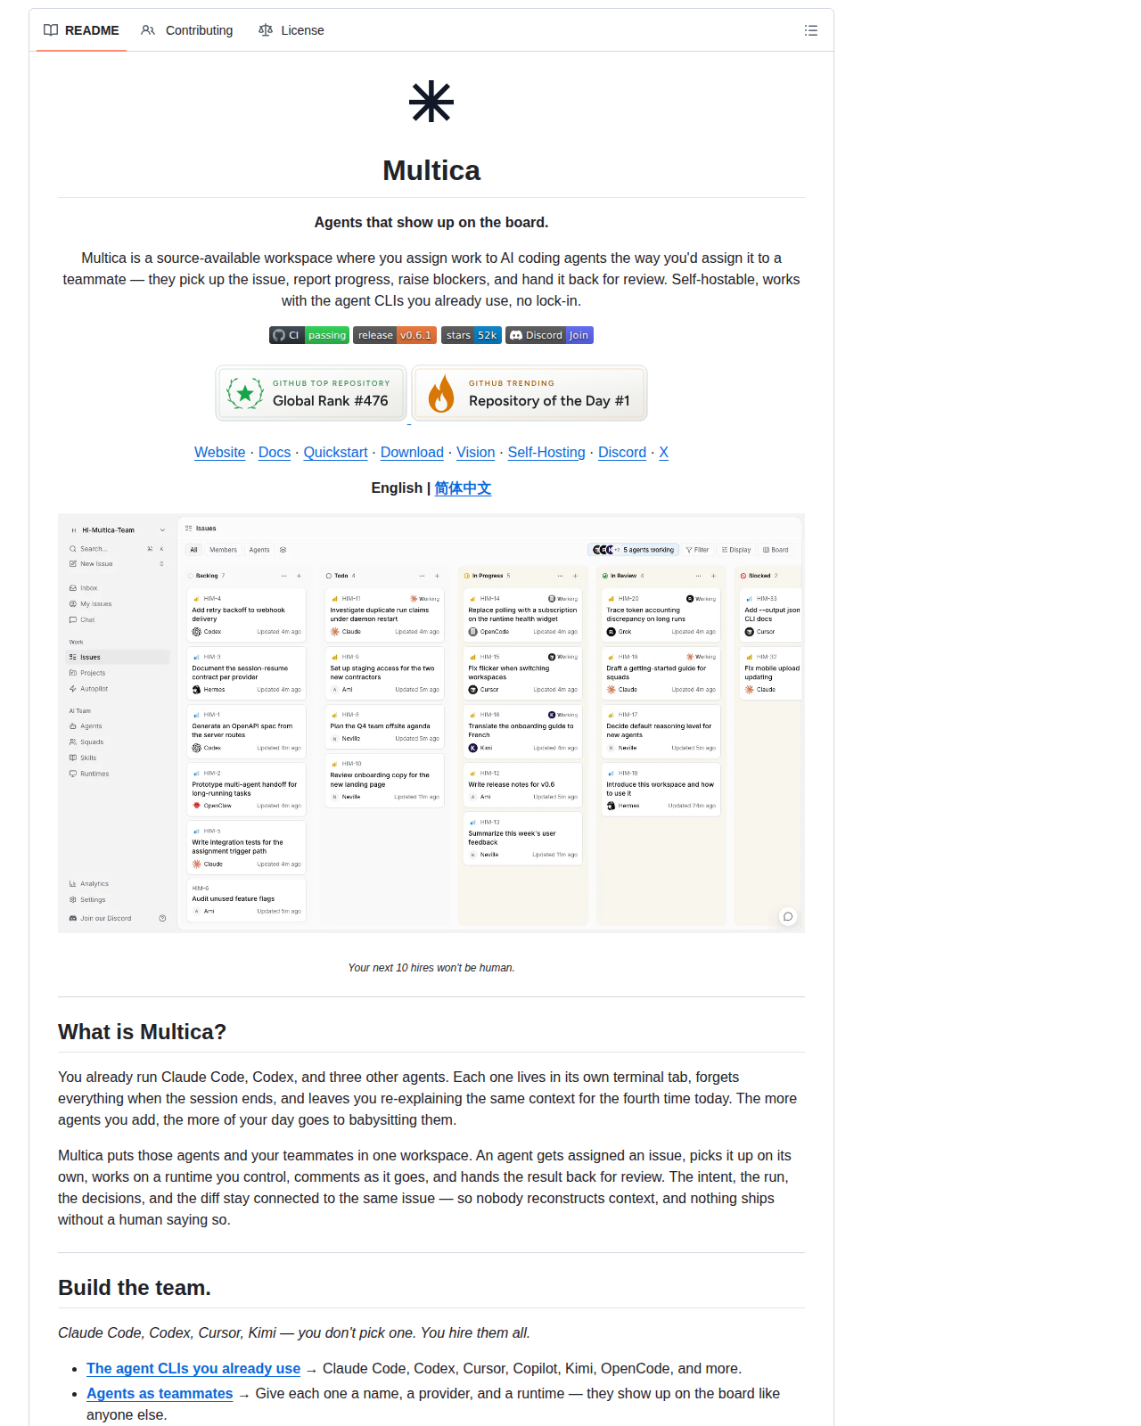The image size is (1141, 1426).
Task: Open the CI passing badge
Action: click(x=309, y=335)
